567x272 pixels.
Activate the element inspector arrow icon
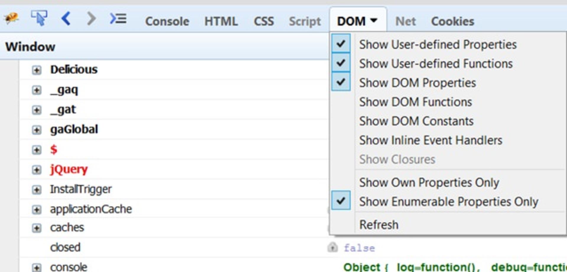(39, 18)
